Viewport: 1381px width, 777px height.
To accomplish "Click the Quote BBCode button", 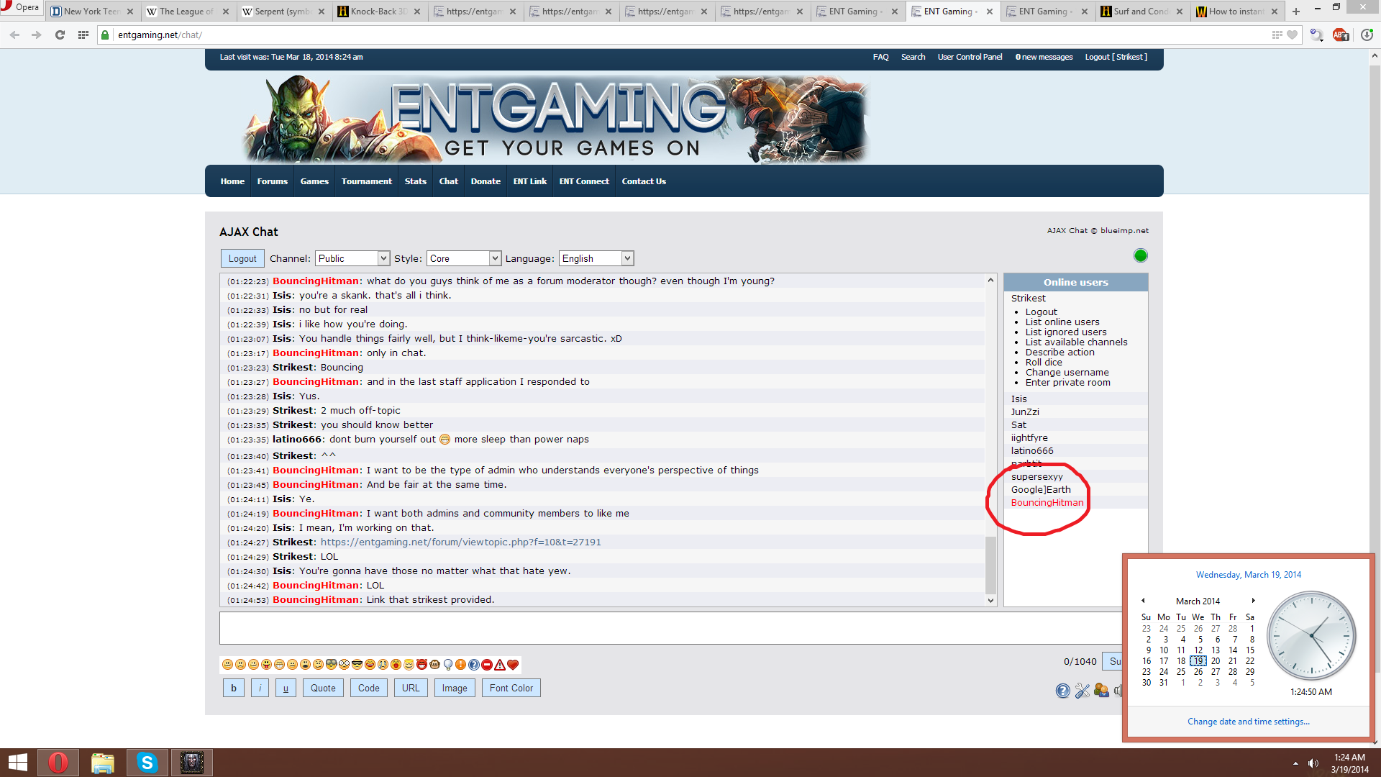I will point(323,689).
